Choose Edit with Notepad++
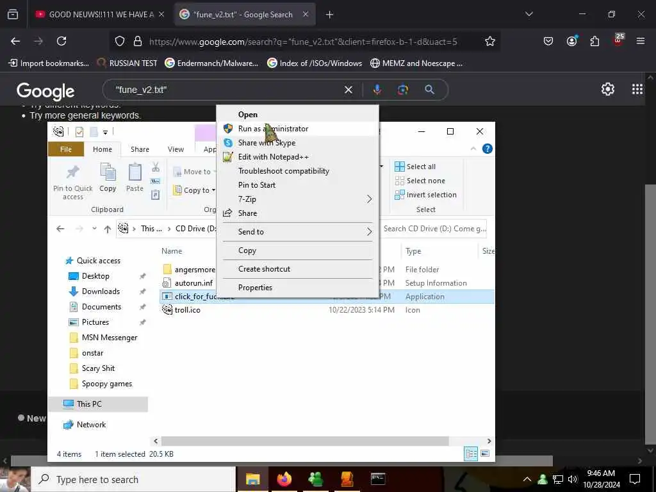 coord(297,157)
